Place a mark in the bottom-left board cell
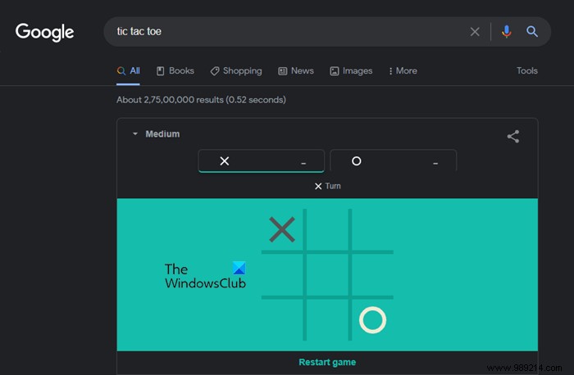Image resolution: width=574 pixels, height=375 pixels. tap(282, 320)
